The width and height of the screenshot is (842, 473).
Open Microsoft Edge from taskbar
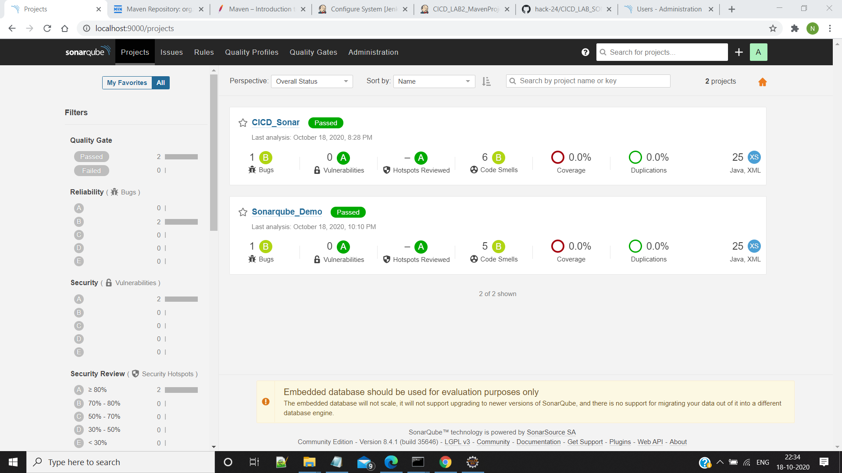click(391, 462)
